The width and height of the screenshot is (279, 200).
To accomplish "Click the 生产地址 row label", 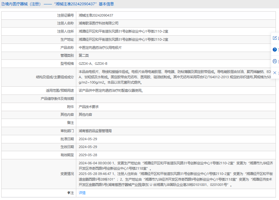I will [67, 39].
